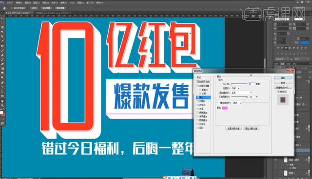Toggle Quick Mask mode icon
Screen dimensions: 312x179
(x=2, y=119)
